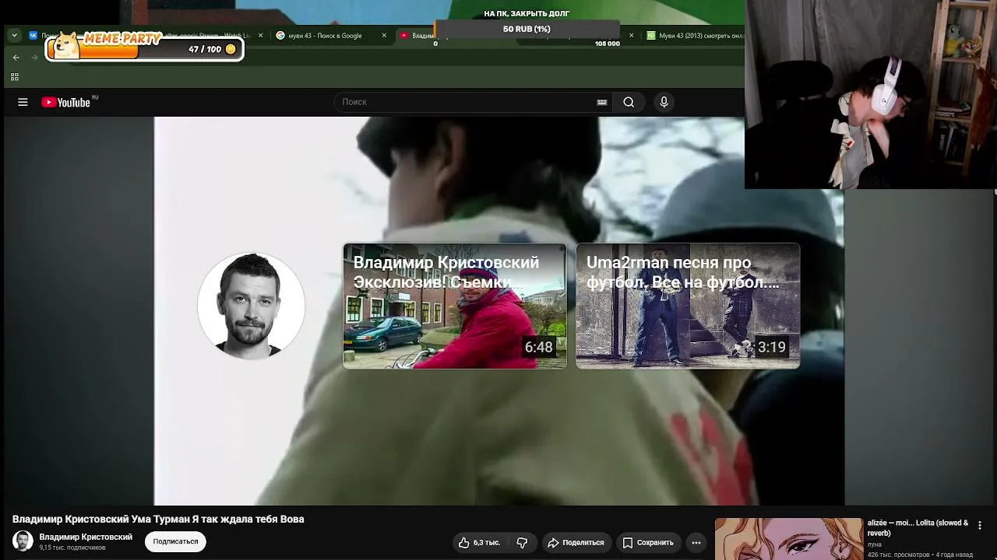Click the 50 RUB donation goal bar
This screenshot has height=560, width=997.
point(527,29)
